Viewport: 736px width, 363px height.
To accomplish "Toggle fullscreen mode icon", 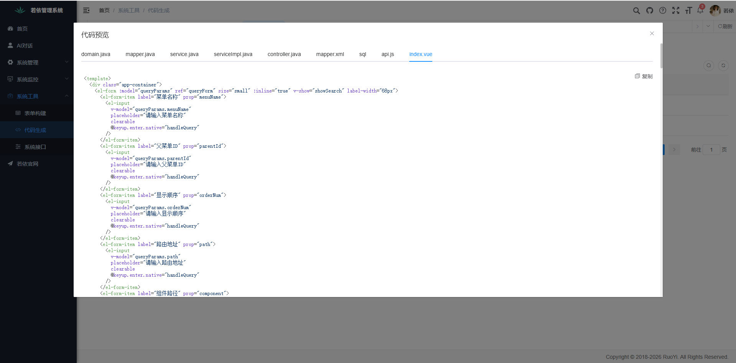I will click(675, 11).
